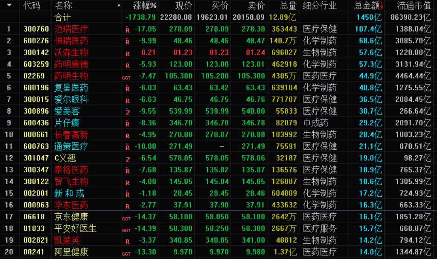
Task: Click the R flag on 片仔癀 row
Action: pyautogui.click(x=127, y=123)
